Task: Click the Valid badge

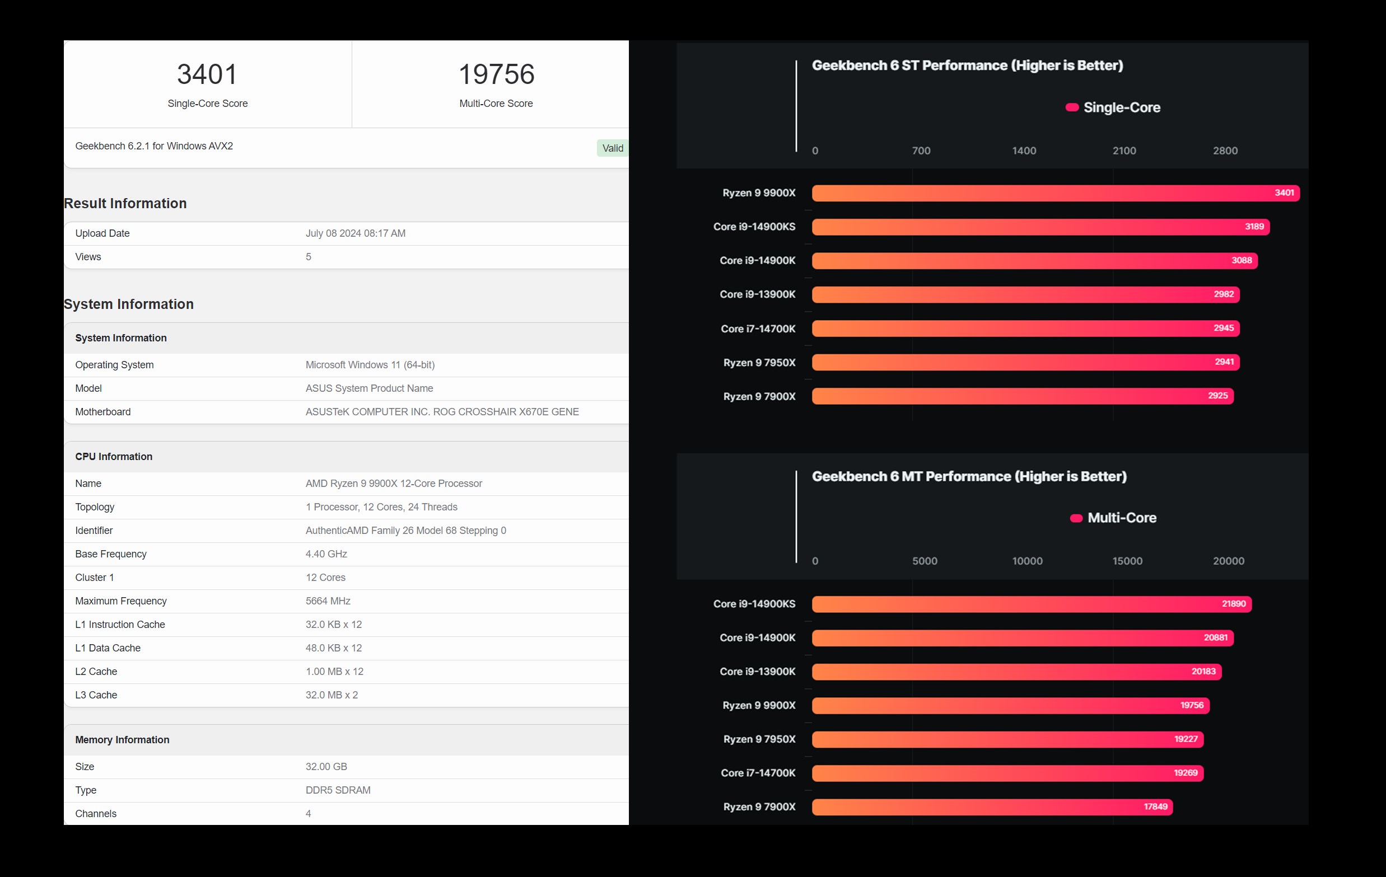Action: 613,148
